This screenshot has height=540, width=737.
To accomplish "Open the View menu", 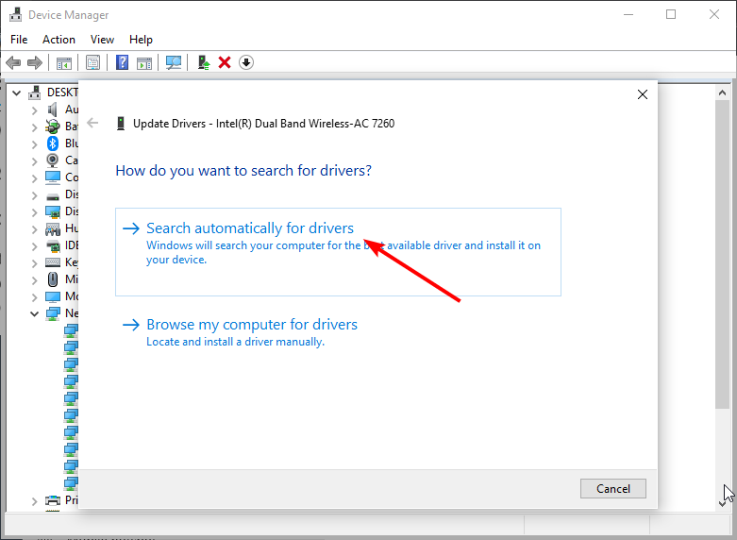I will click(102, 40).
